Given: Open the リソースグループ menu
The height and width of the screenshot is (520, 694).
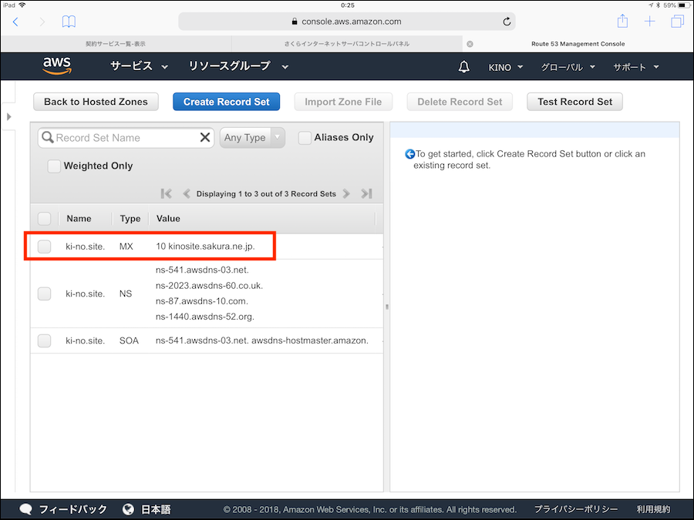Looking at the screenshot, I should [238, 67].
